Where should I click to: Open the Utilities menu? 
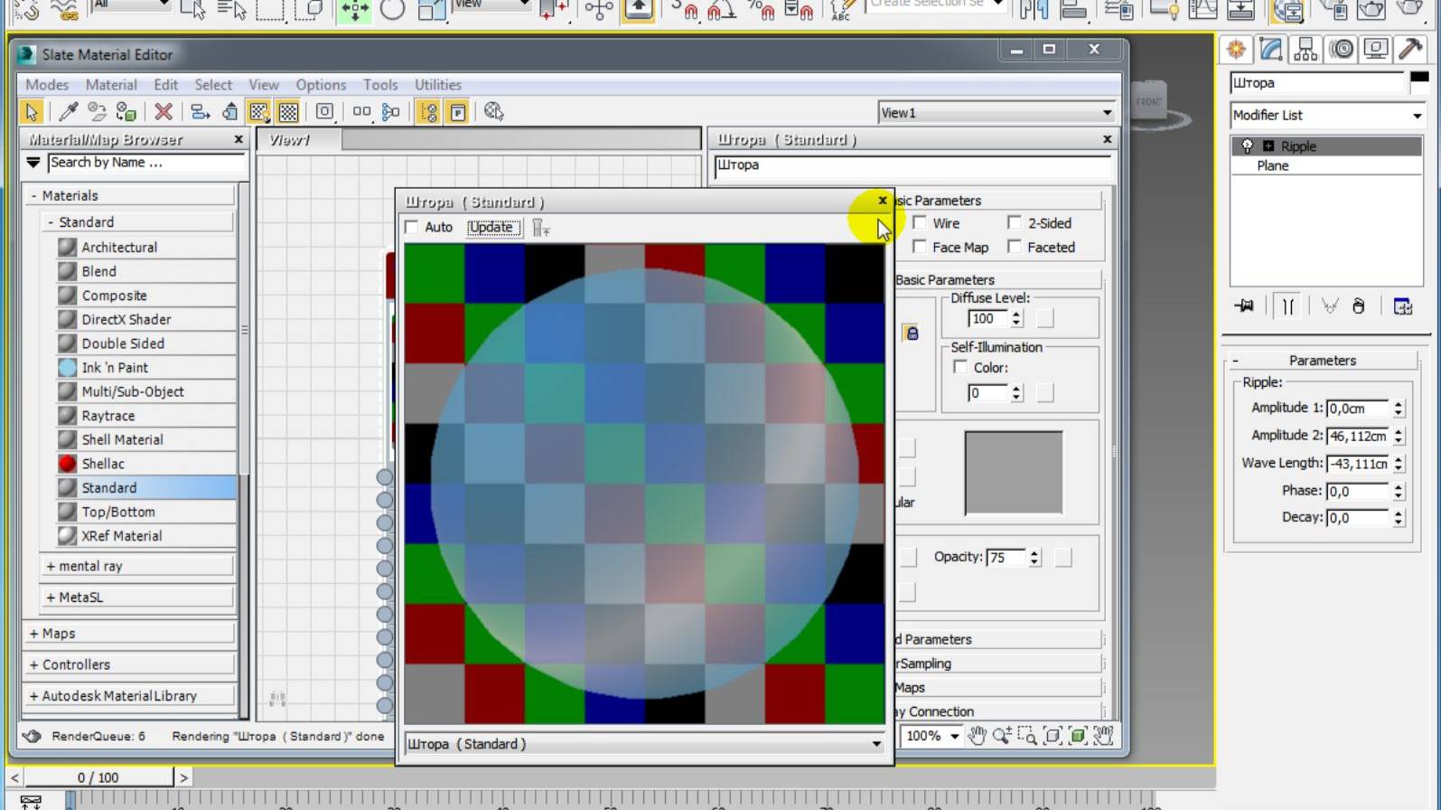437,85
